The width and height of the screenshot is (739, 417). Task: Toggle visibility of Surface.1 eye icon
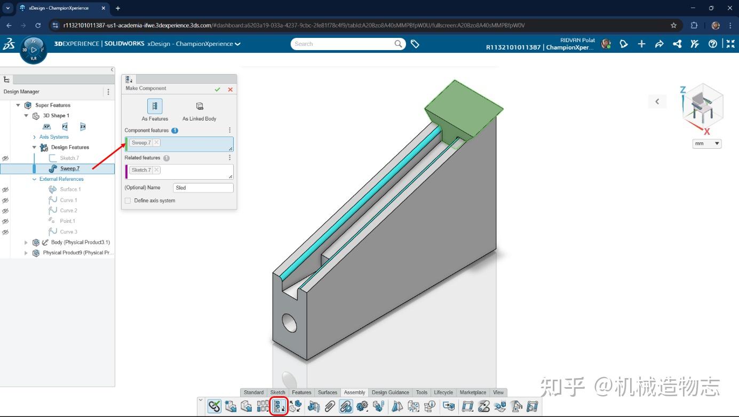point(5,189)
